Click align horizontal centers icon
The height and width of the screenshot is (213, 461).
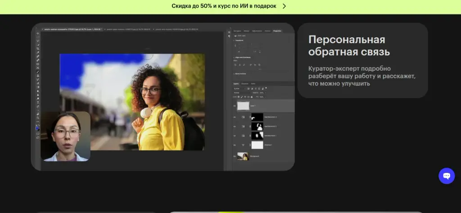point(240,65)
